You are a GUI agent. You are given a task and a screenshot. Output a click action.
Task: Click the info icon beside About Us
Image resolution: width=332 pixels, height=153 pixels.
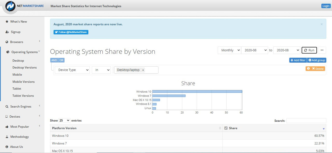[x=7, y=147]
